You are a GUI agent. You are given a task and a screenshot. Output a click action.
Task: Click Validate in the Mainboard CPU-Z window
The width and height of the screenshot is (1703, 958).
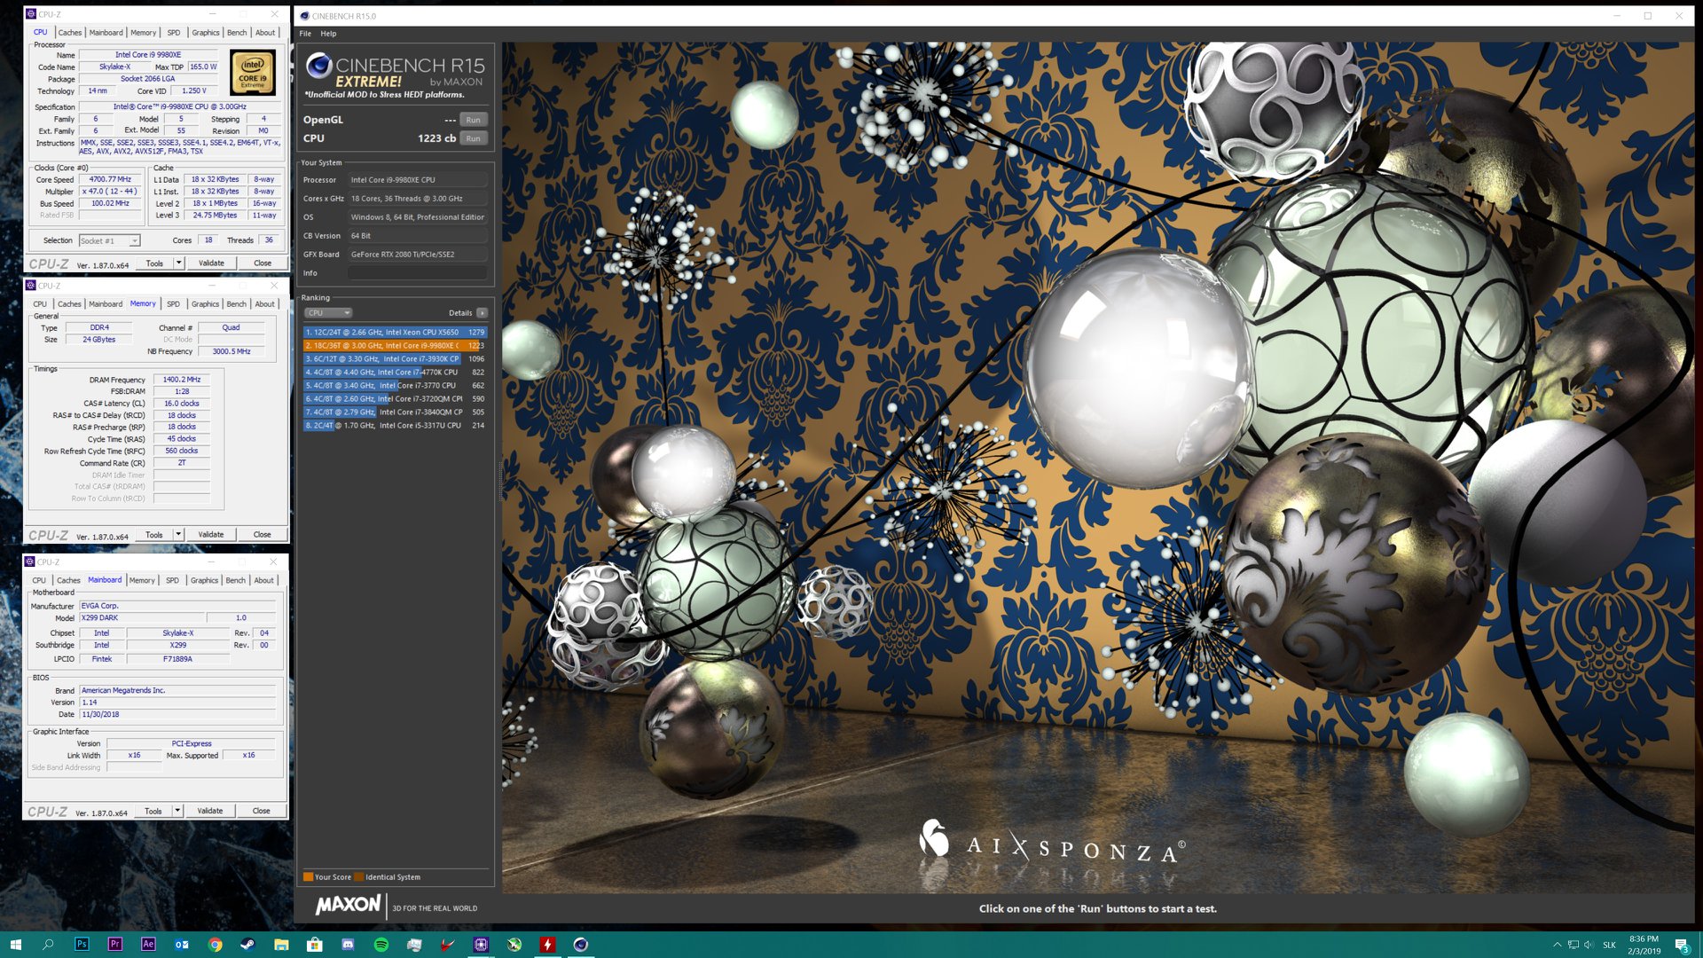pyautogui.click(x=210, y=811)
